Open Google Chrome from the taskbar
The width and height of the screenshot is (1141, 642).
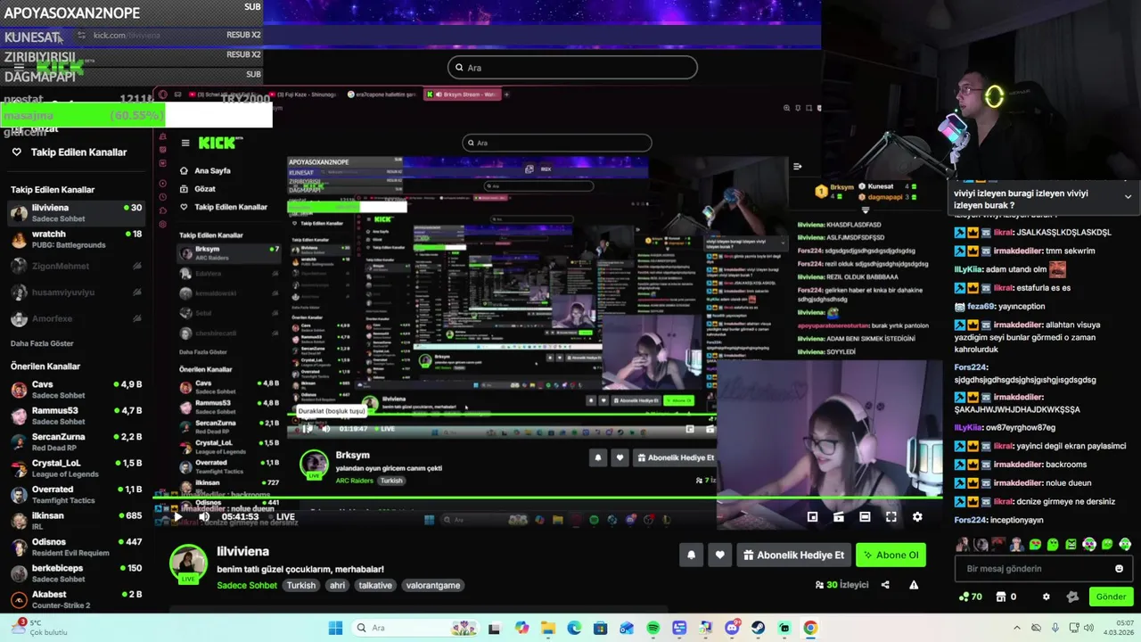click(x=810, y=628)
